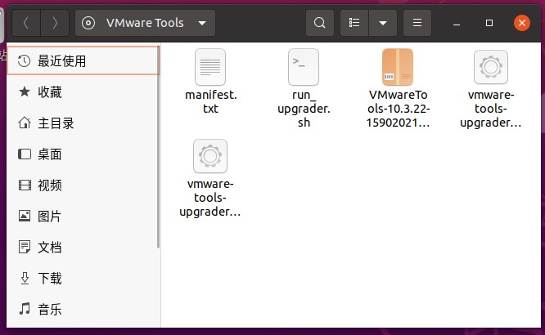Screen dimensions: 545x335
Task: Open 主目录 home folder
Action: 56,123
